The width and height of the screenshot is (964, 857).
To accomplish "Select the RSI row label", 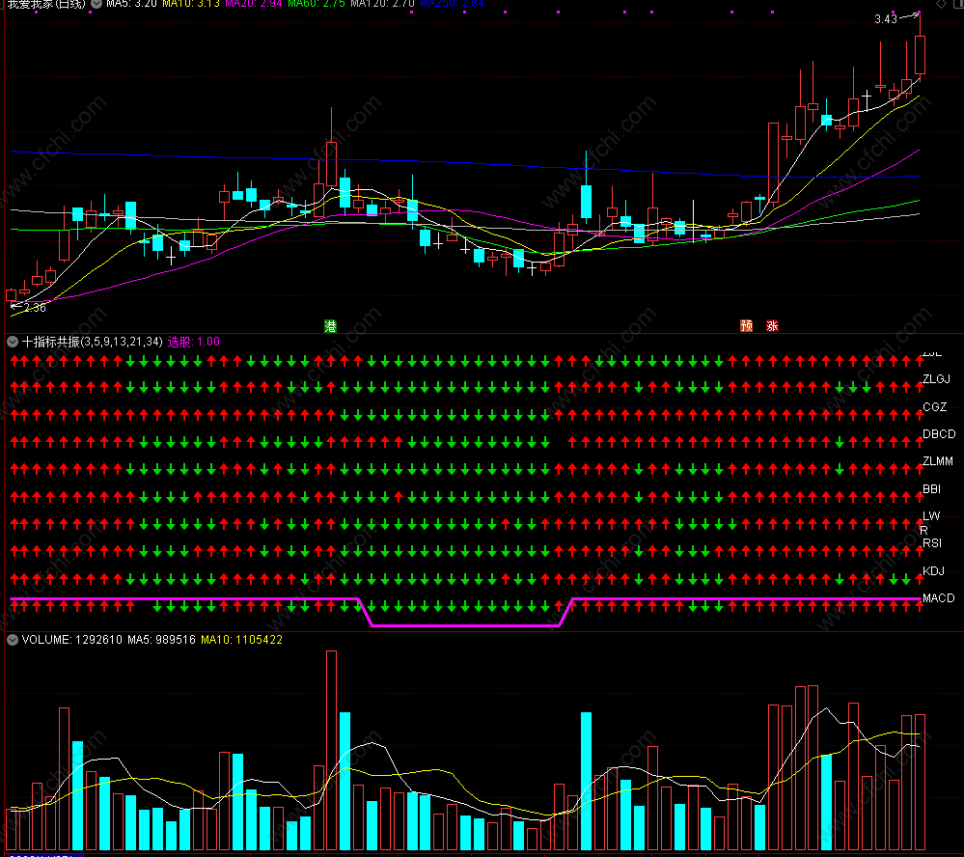I will point(932,543).
